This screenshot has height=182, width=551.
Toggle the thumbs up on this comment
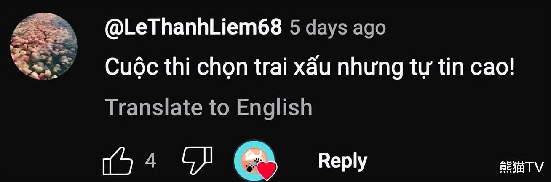tap(118, 161)
